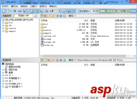Click the image 路径 field showing /
Viewport: 137px width, 99px height.
[x=105, y=16]
